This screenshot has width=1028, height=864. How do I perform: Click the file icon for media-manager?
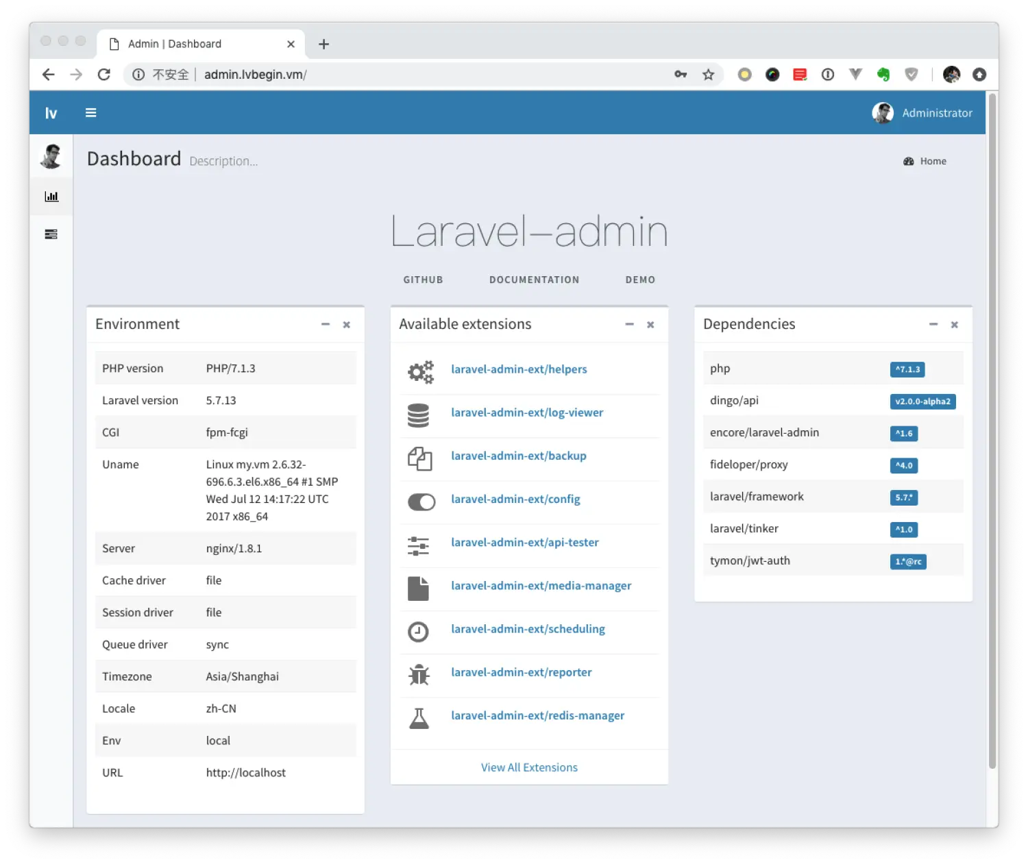pos(418,589)
